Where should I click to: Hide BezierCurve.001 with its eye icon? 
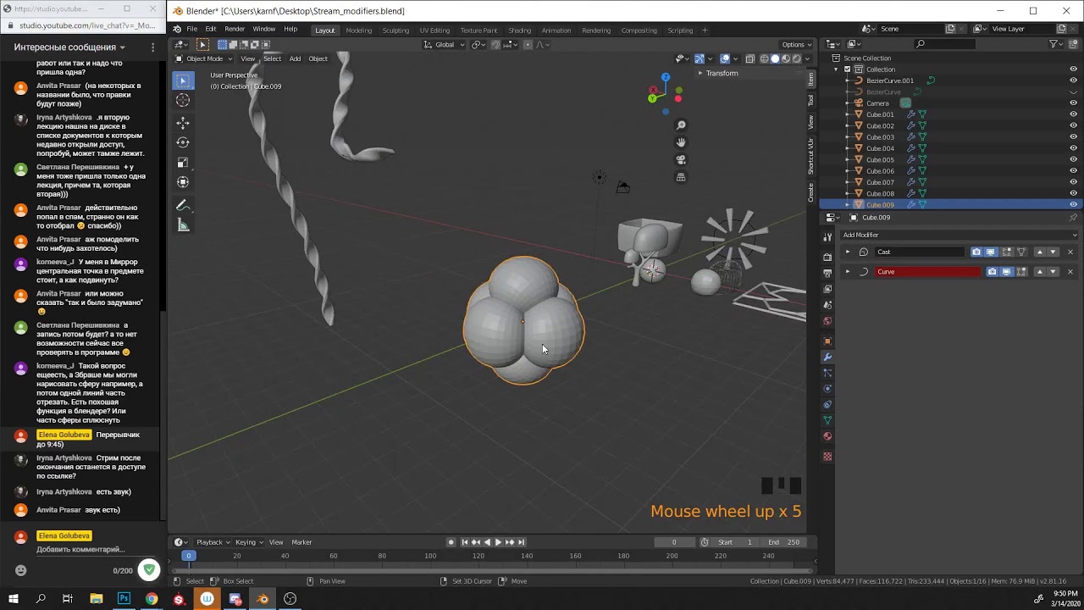pyautogui.click(x=1074, y=80)
